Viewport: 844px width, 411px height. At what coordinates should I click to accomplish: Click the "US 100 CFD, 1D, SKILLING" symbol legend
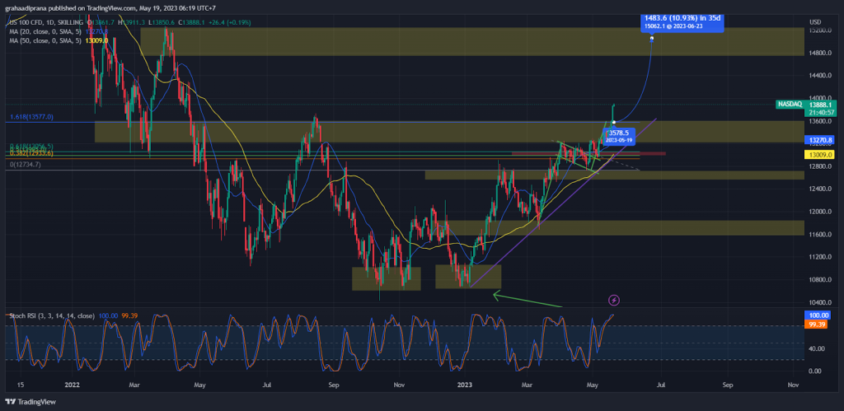click(46, 22)
